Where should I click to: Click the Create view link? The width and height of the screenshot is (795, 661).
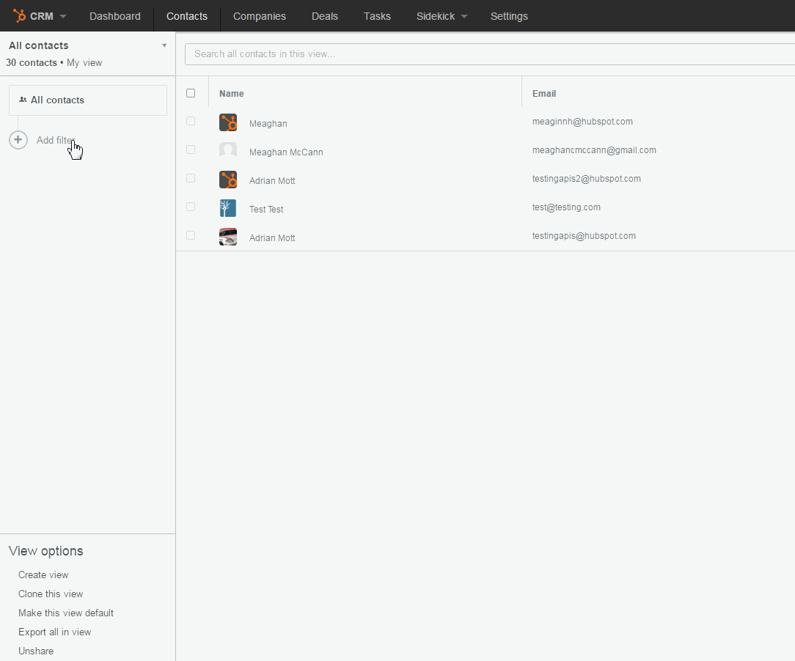tap(43, 575)
